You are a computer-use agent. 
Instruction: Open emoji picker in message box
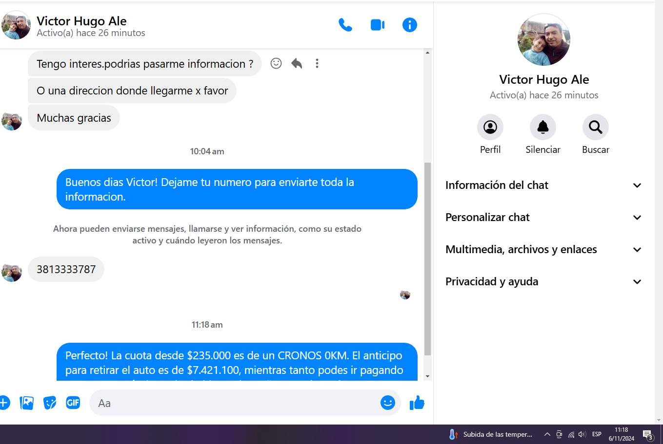[387, 403]
